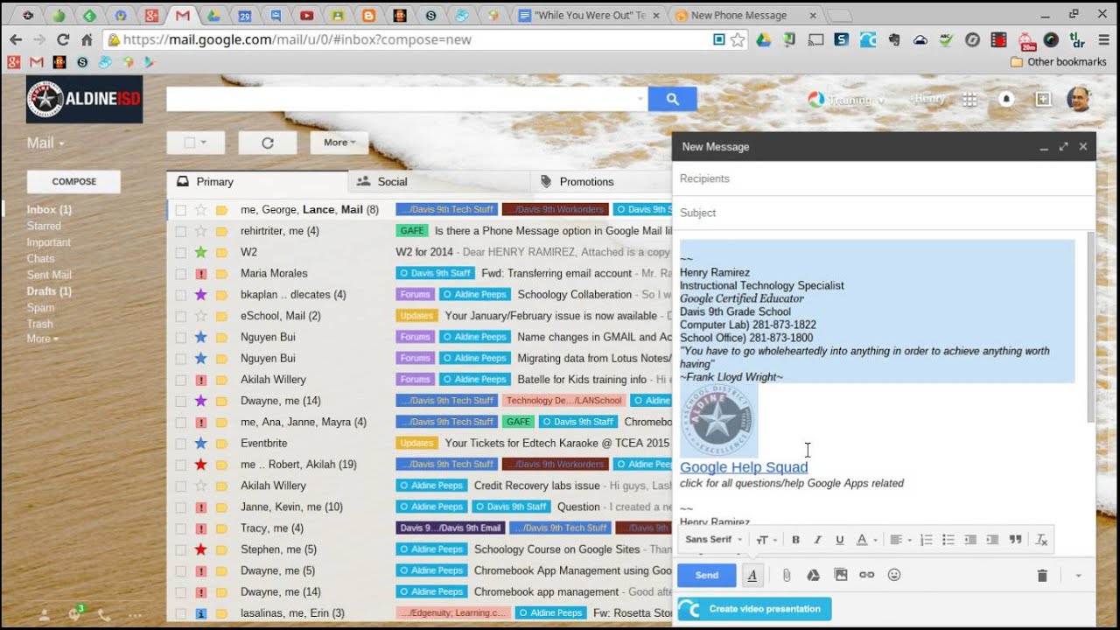
Task: Switch to the Promotions tab
Action: click(600, 181)
